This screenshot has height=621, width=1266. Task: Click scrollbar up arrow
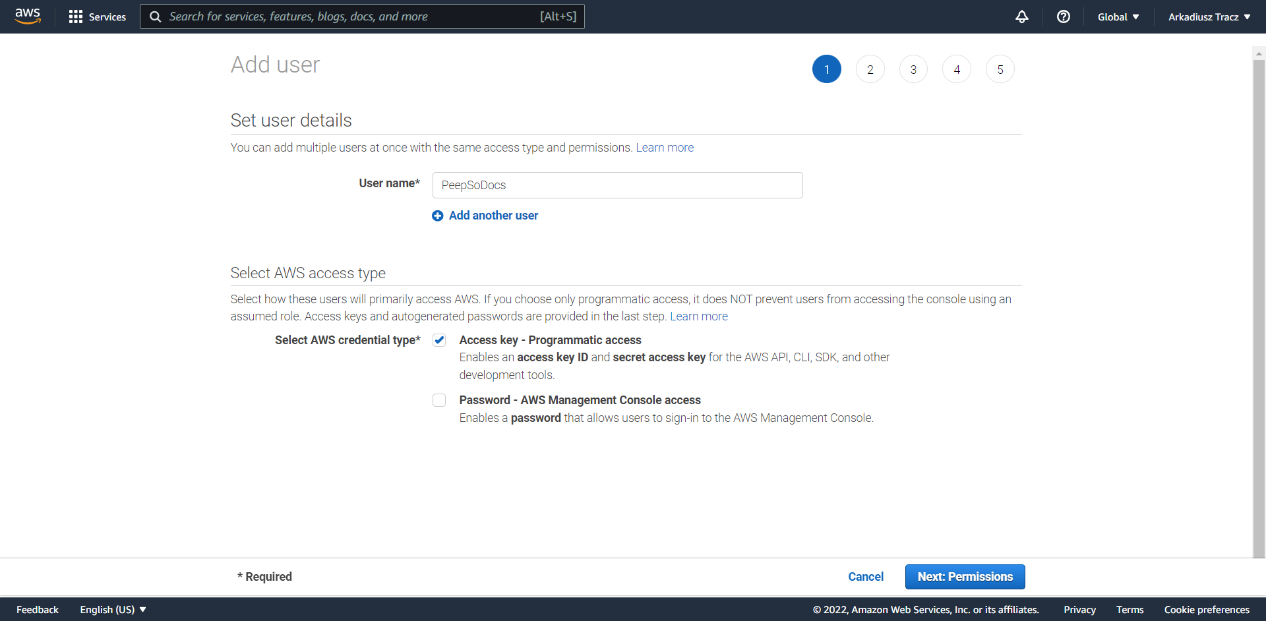(x=1259, y=53)
